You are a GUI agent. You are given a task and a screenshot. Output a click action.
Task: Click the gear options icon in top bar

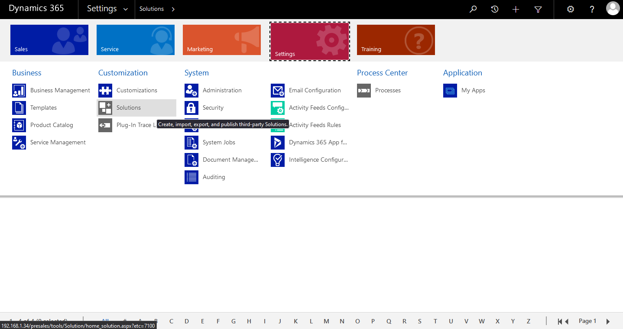click(x=571, y=9)
